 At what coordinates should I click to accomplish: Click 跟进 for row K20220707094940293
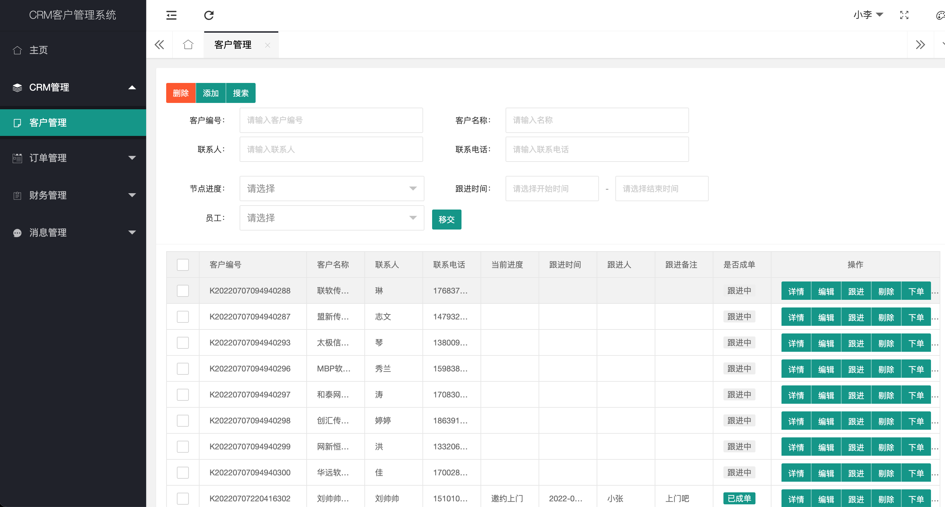tap(856, 343)
